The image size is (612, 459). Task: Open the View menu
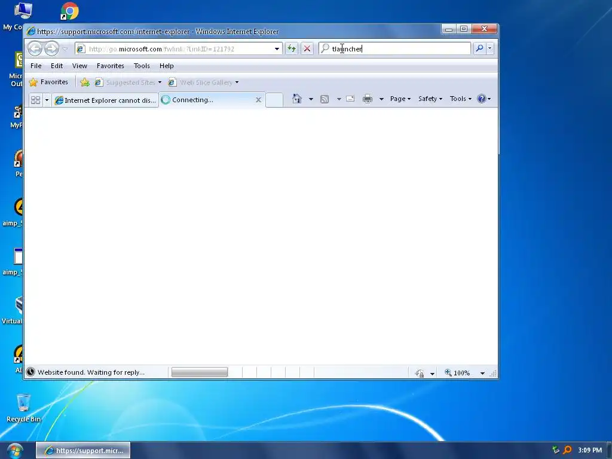click(79, 66)
